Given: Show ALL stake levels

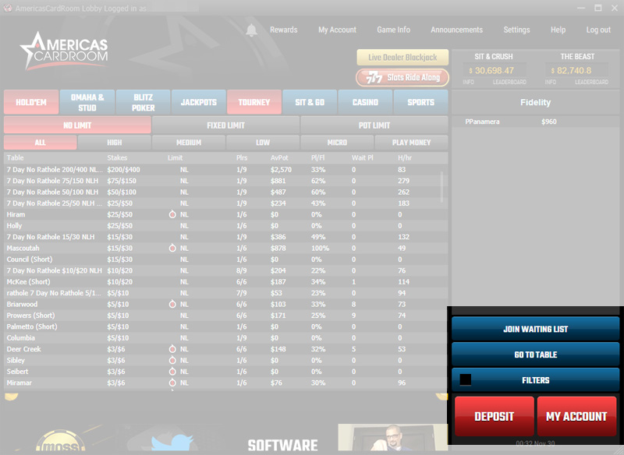Looking at the screenshot, I should coord(41,143).
